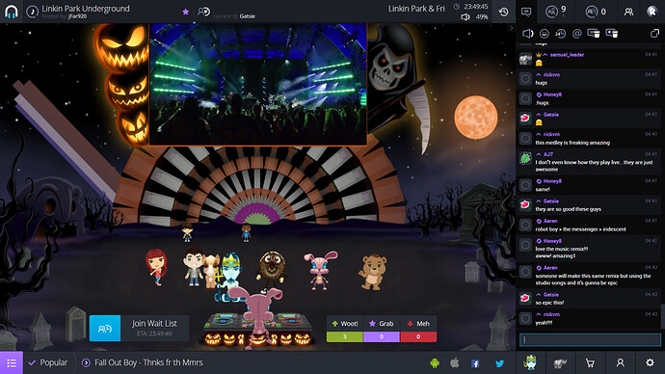Open playlists menu list icon
665x374 pixels.
12,362
